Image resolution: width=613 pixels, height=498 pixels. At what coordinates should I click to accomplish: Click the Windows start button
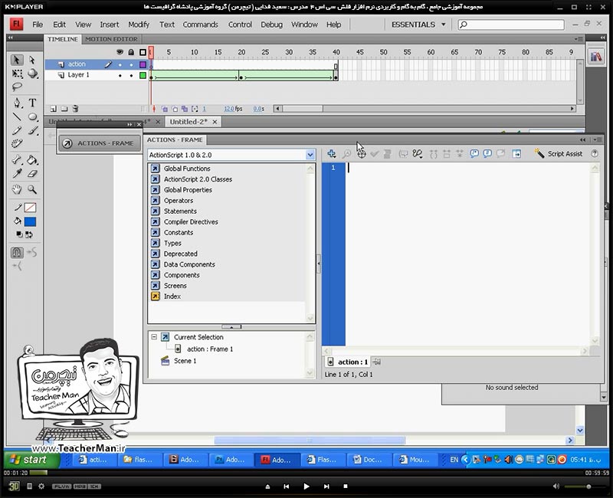click(x=32, y=460)
